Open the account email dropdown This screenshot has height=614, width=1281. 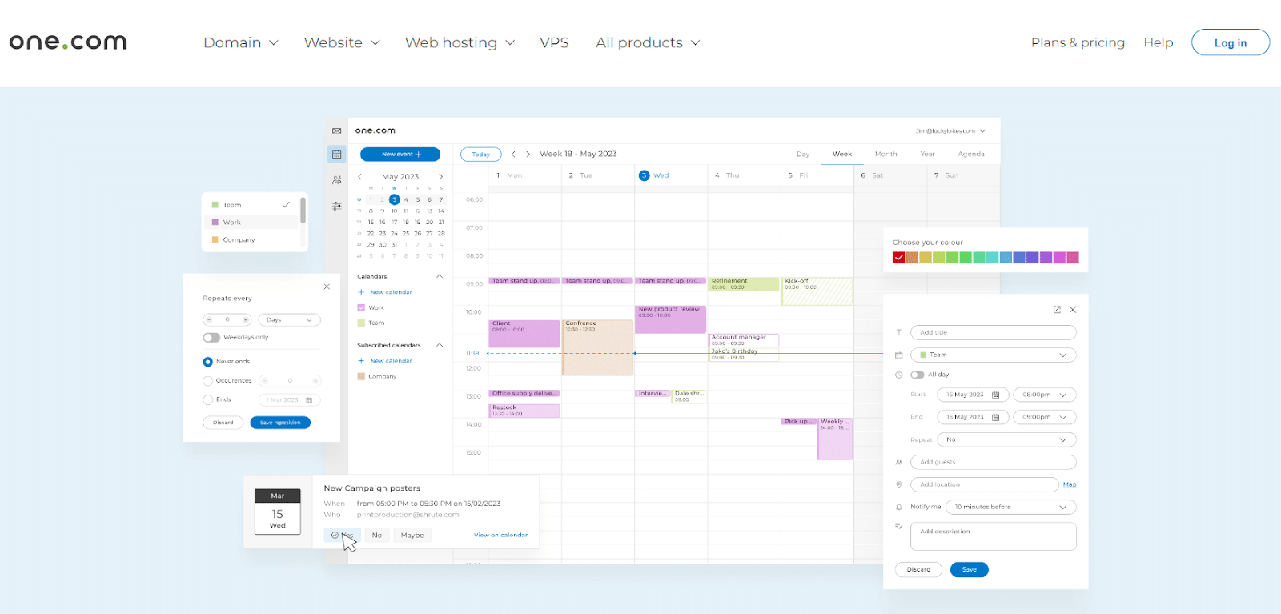click(x=950, y=131)
